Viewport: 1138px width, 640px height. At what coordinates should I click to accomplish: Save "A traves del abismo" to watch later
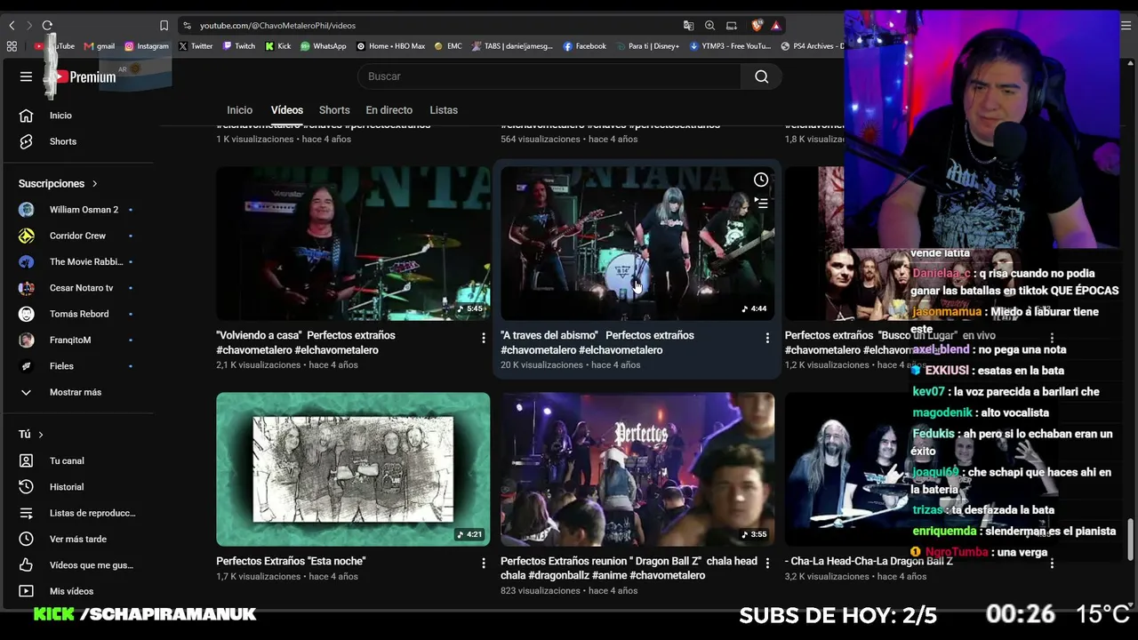point(761,180)
